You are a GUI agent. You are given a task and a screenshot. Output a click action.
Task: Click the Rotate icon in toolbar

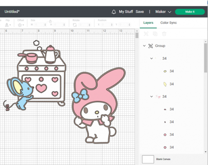point(75,25)
